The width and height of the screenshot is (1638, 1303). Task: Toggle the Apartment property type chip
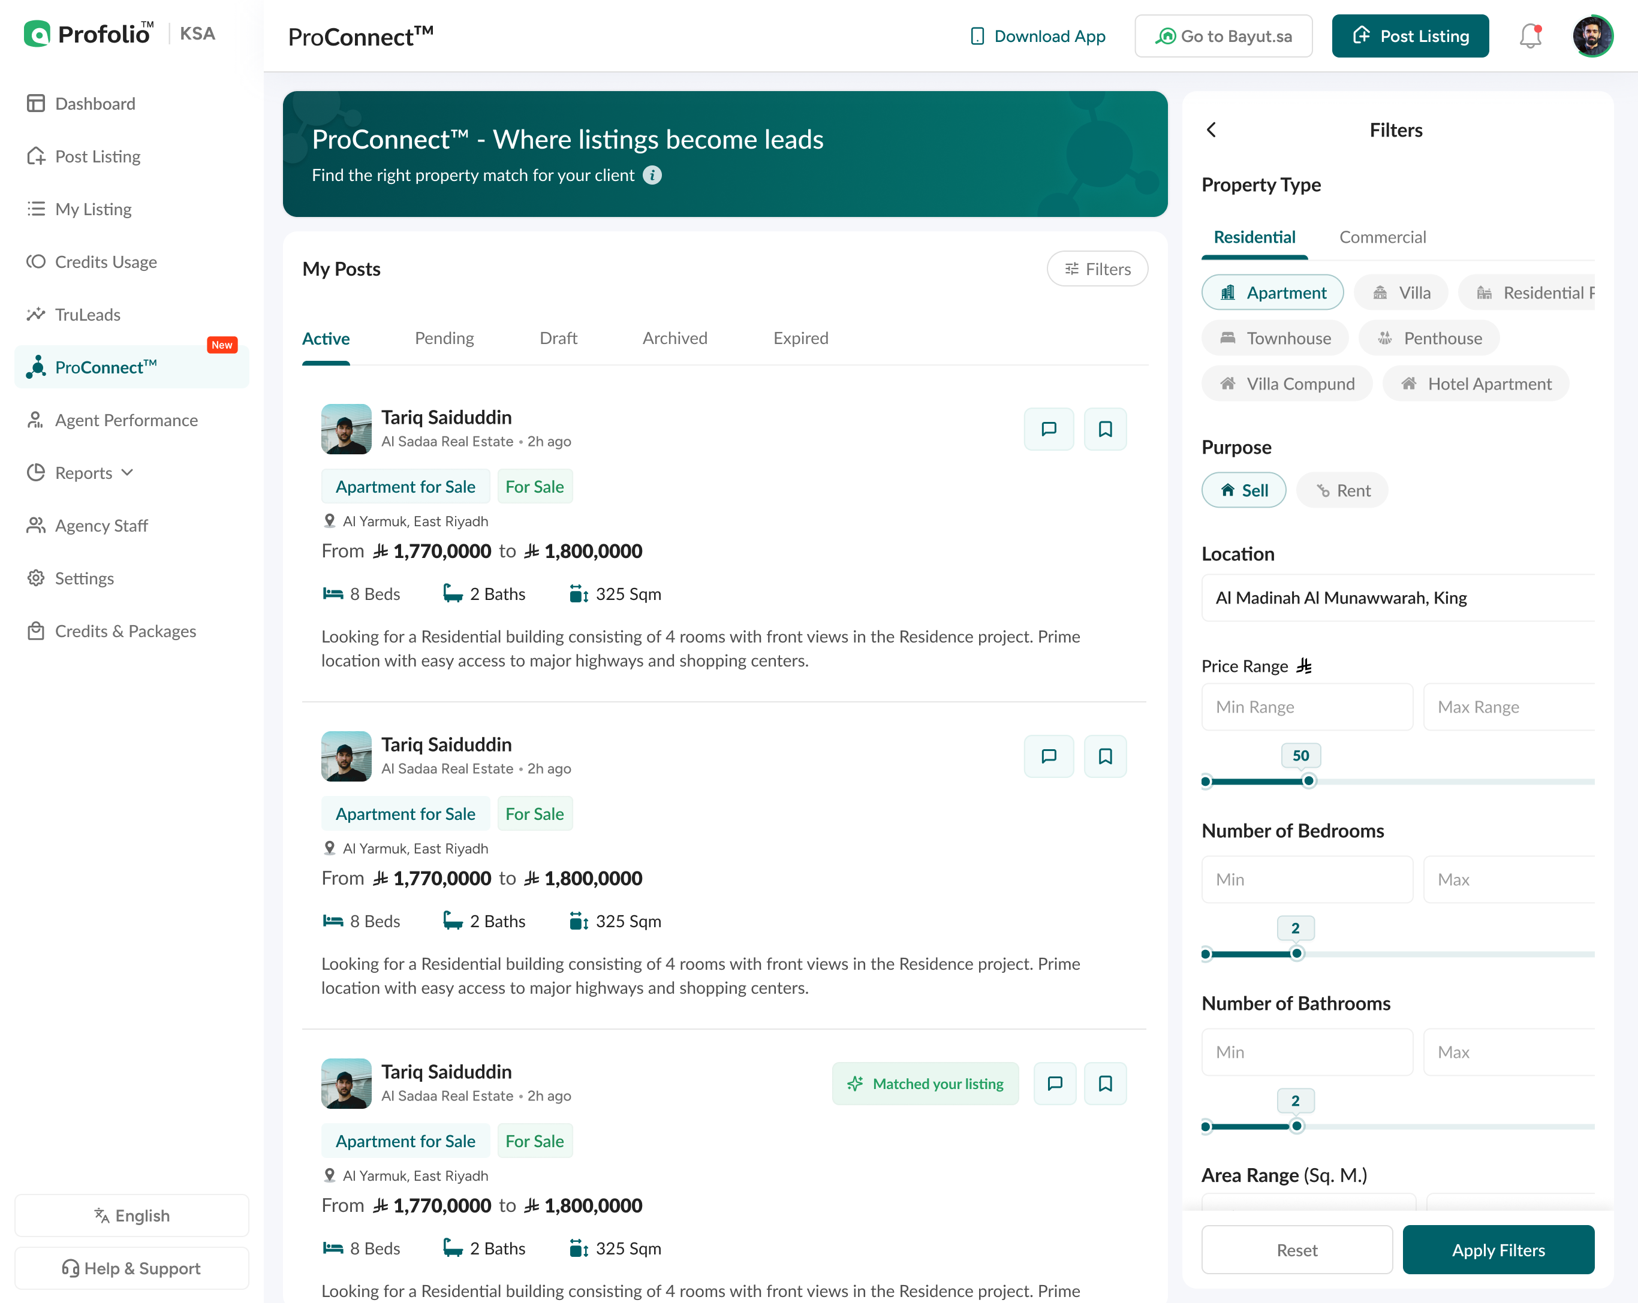[1272, 292]
